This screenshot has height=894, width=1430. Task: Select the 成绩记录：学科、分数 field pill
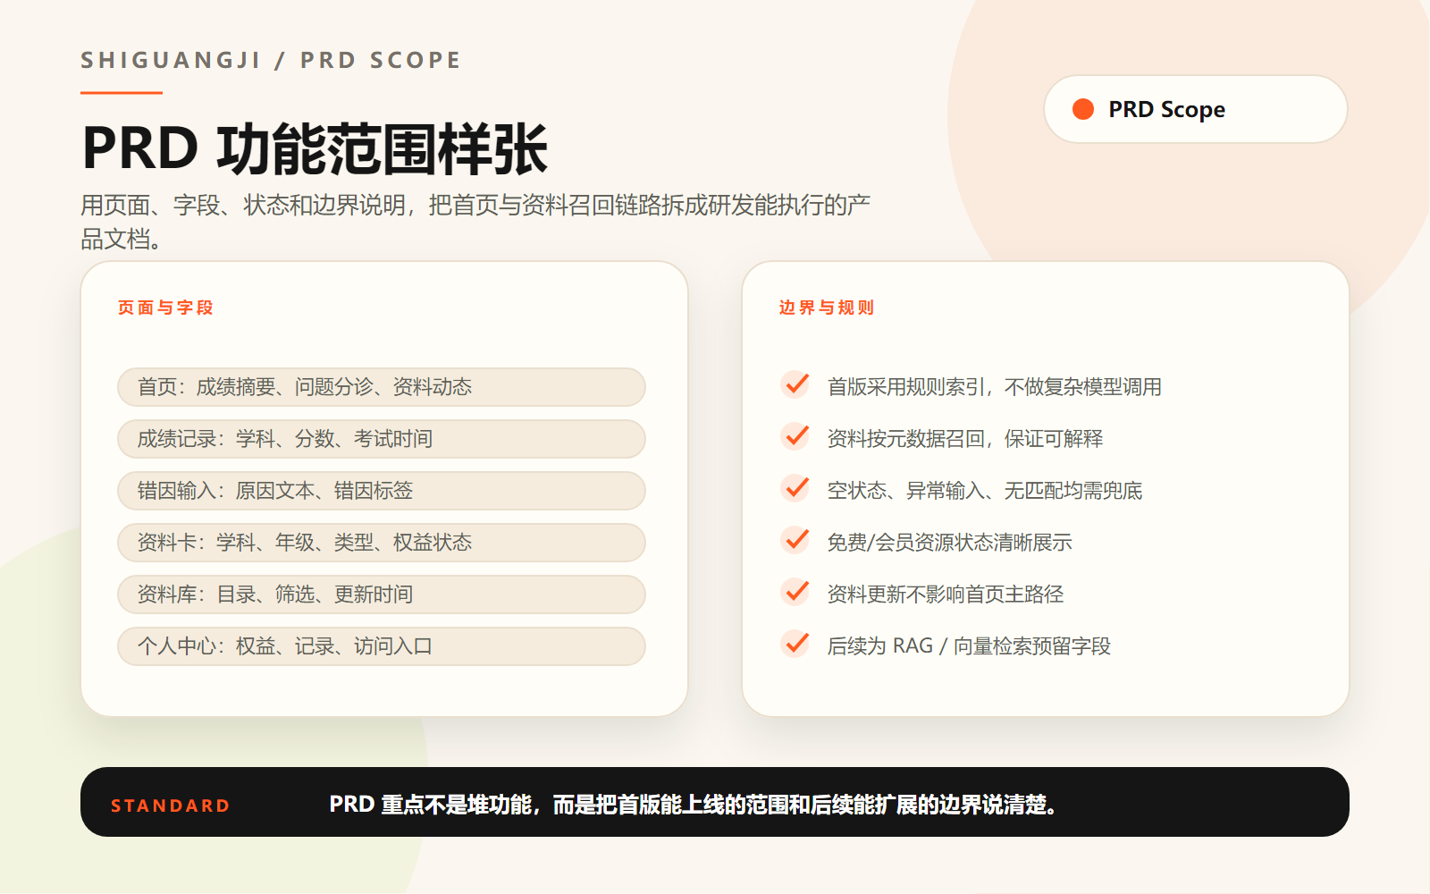pyautogui.click(x=382, y=439)
